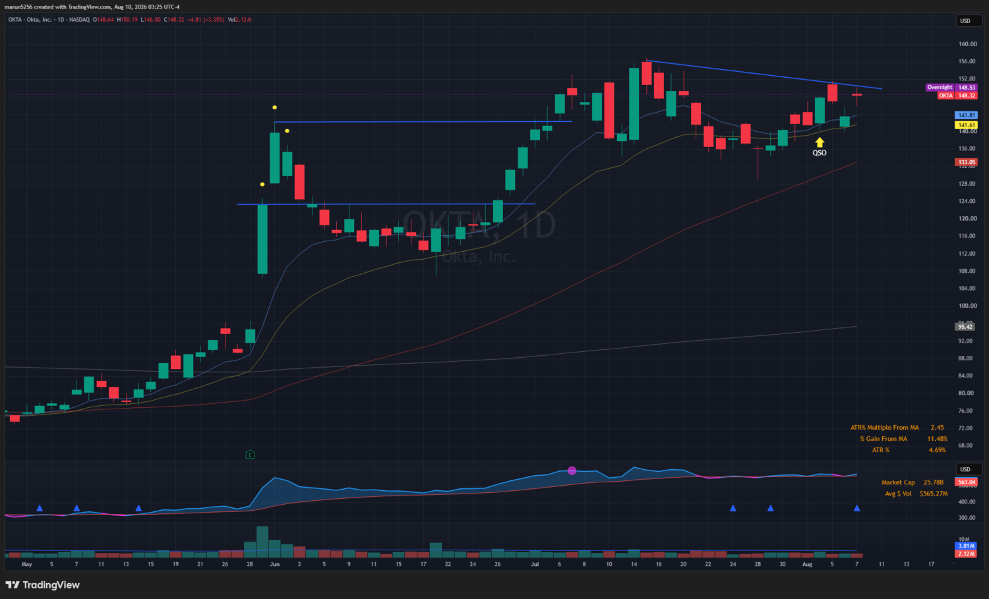Click the high price H150.19 in the legend

coord(127,20)
